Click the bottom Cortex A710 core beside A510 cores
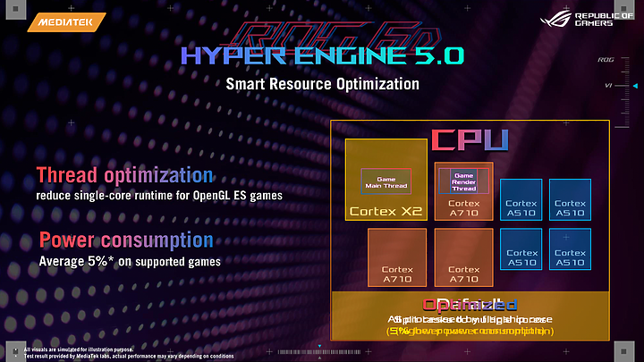 click(x=463, y=257)
